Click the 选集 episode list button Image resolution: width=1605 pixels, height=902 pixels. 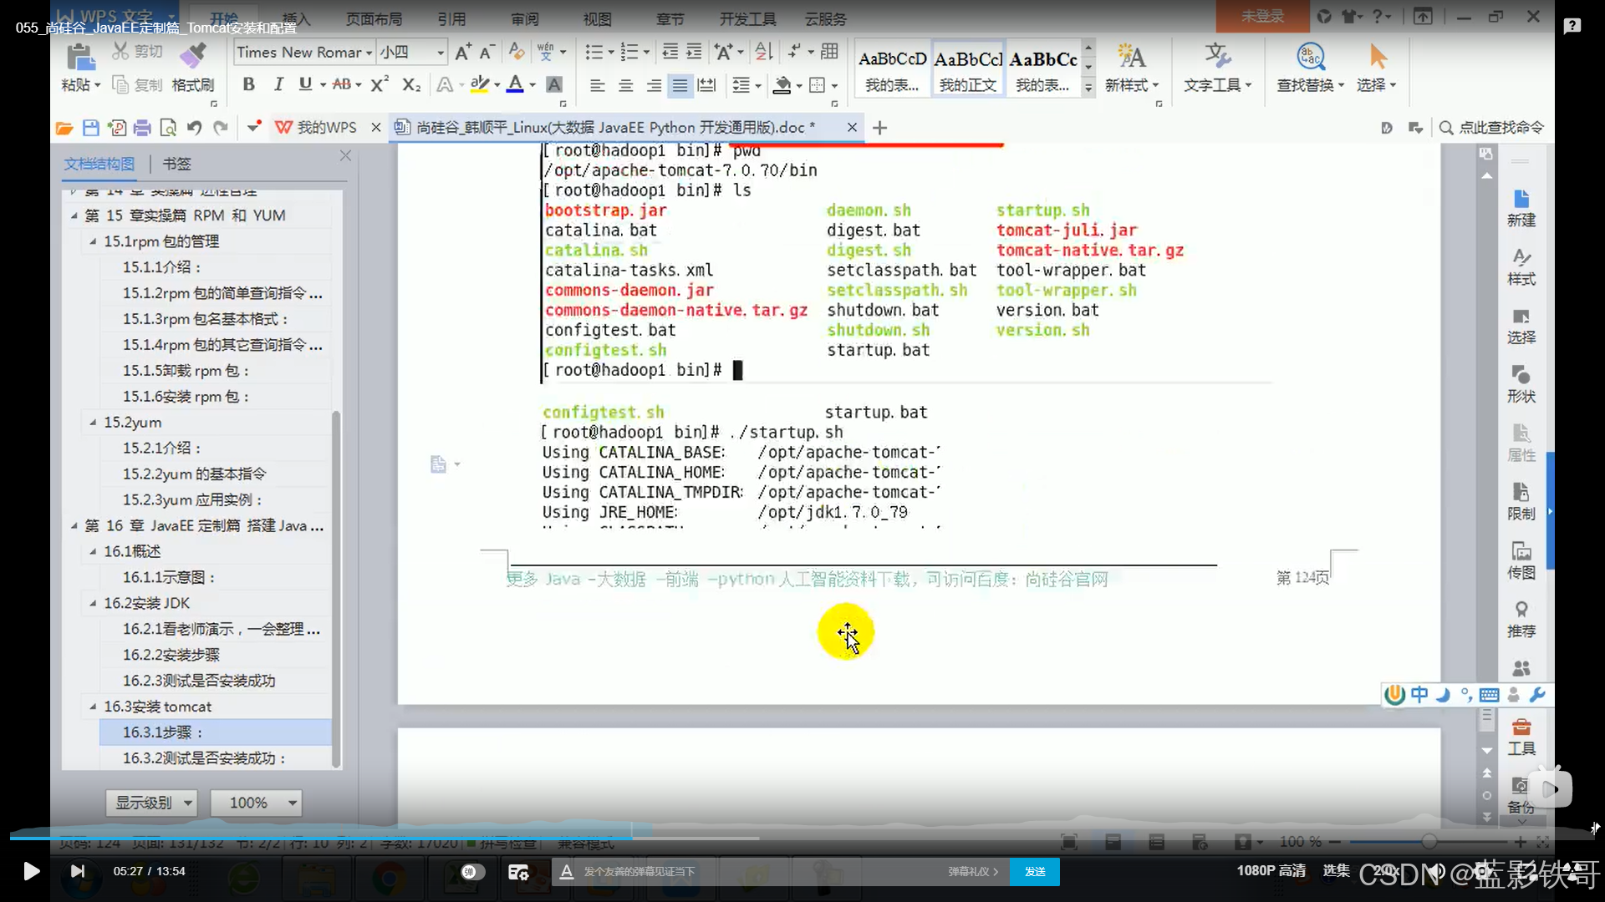pyautogui.click(x=1336, y=871)
